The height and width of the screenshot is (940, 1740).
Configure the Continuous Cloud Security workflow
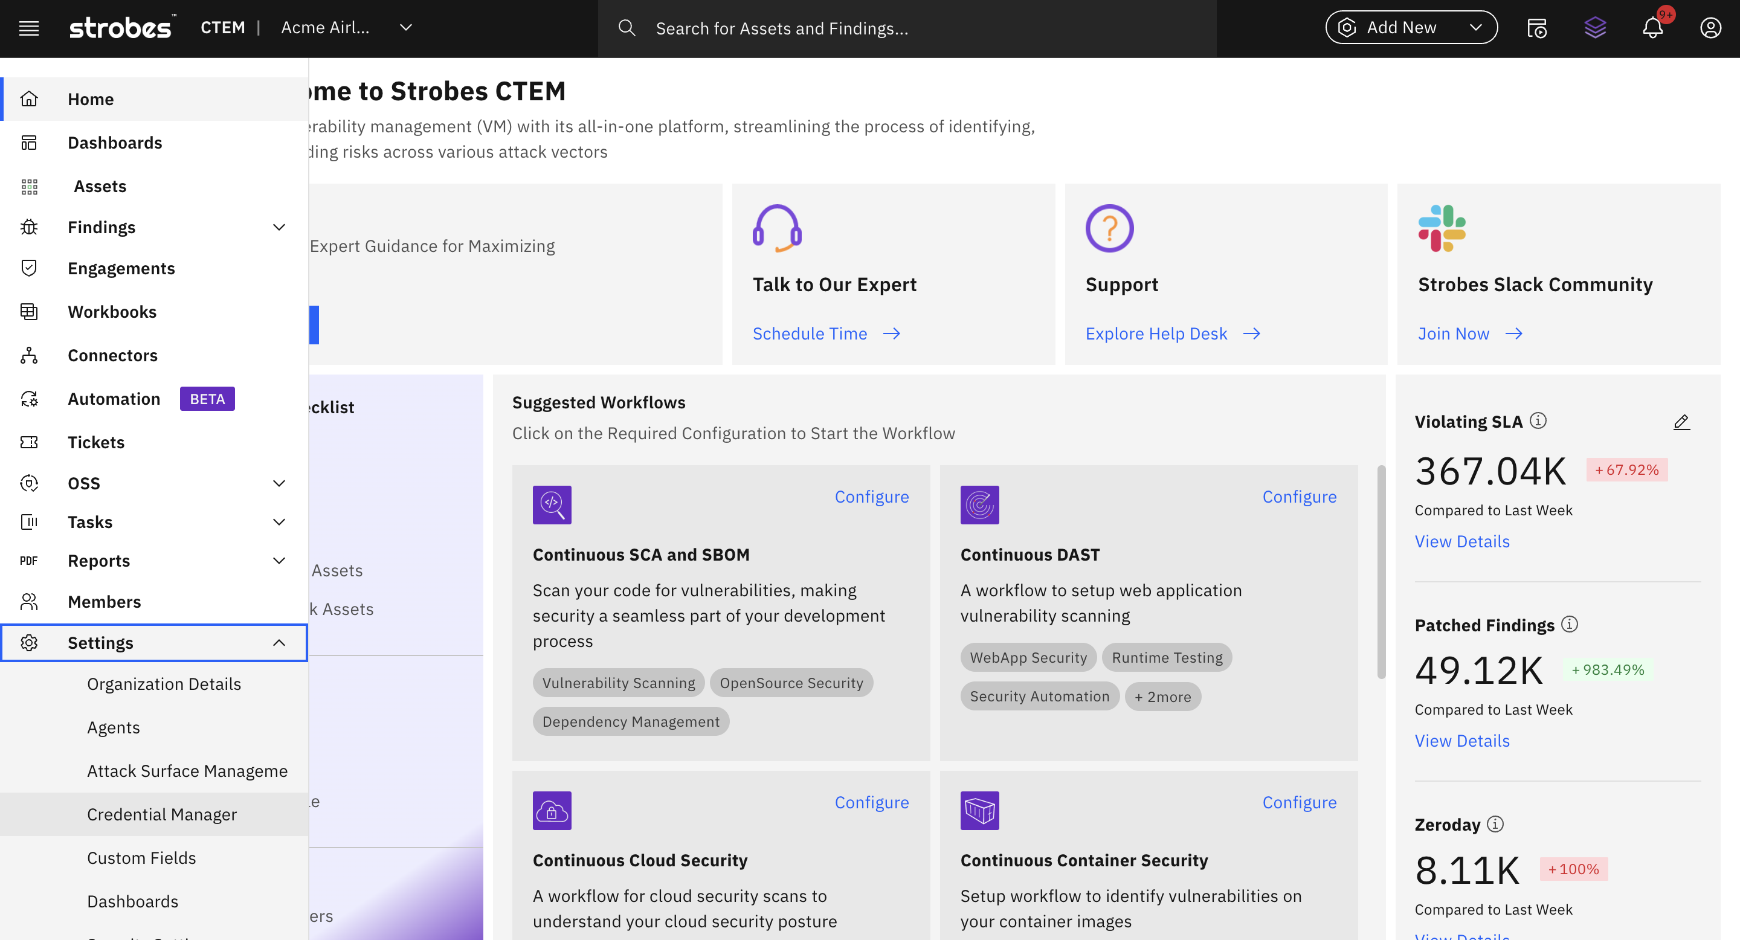[871, 802]
